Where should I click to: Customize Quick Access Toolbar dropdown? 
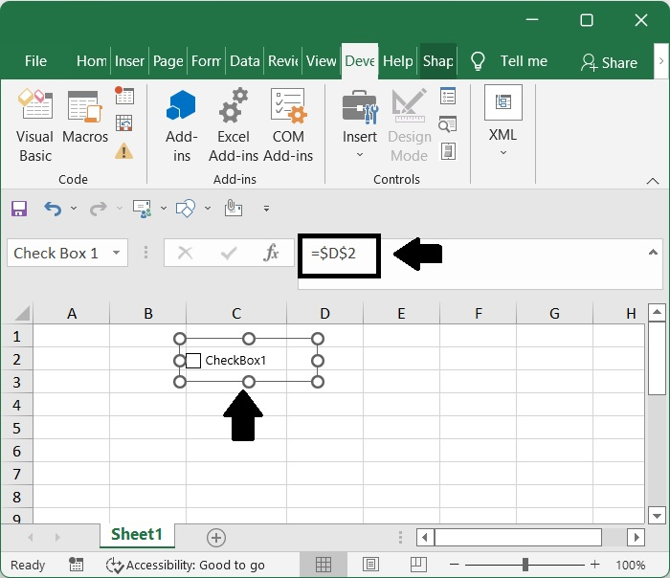(x=267, y=209)
